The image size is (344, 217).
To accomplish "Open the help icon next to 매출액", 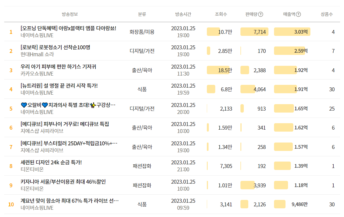I will point(298,14).
